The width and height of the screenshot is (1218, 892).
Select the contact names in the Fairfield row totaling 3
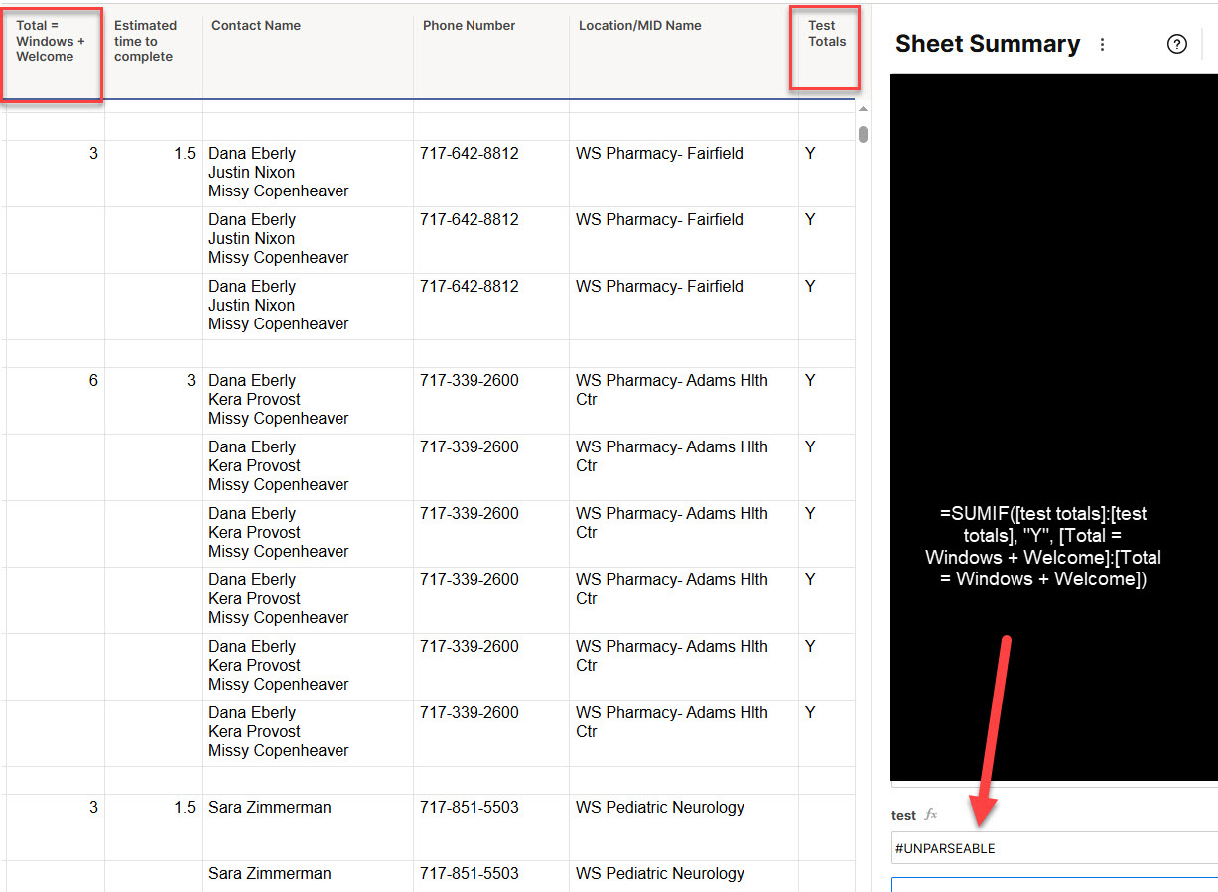pos(308,174)
